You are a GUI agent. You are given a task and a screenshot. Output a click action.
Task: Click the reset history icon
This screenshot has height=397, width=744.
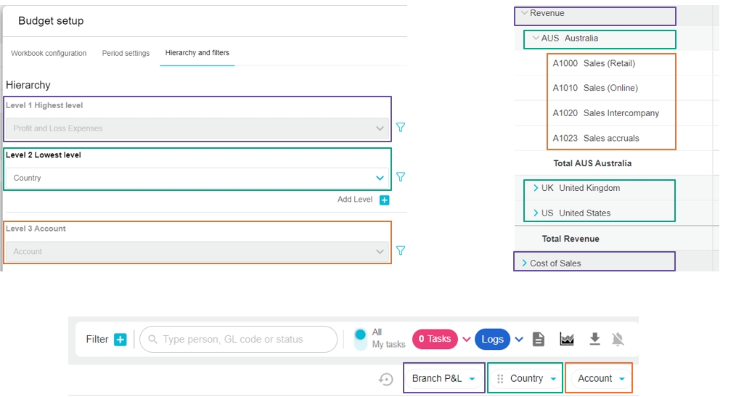385,379
